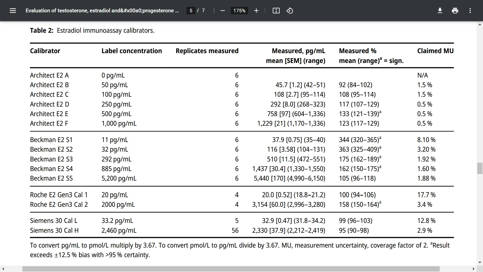Click the 'Architect E2 B' row label
Image resolution: width=483 pixels, height=272 pixels.
(x=49, y=85)
